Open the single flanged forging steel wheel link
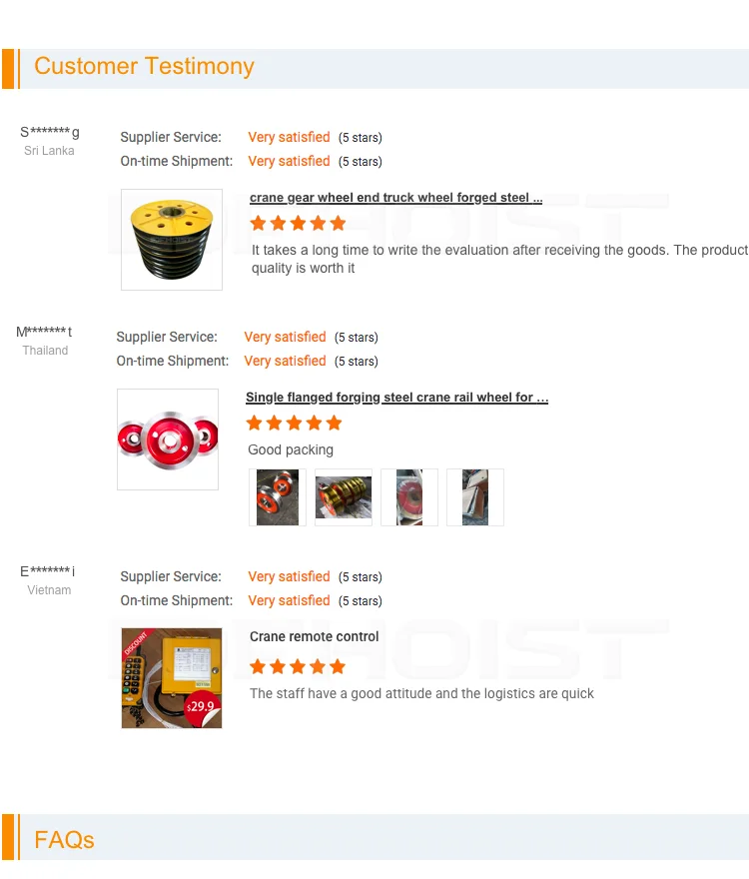Screen dimensions: 749x879 396,397
